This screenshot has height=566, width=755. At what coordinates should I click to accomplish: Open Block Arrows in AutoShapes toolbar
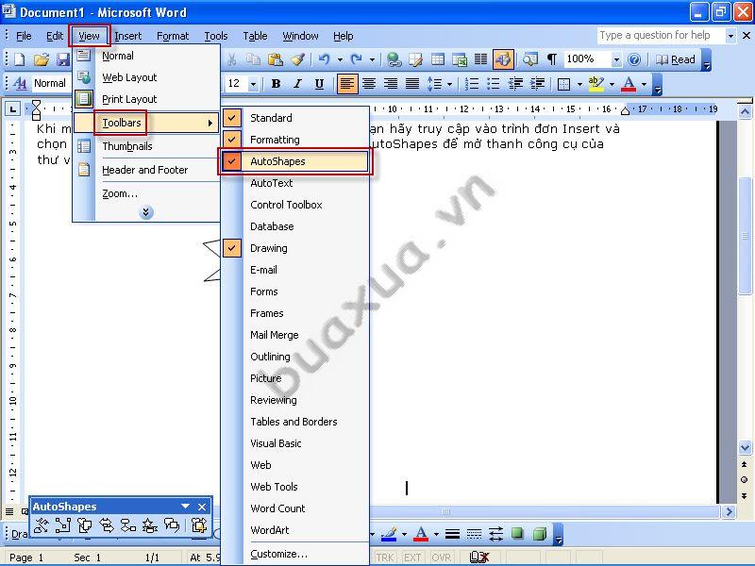[x=107, y=525]
